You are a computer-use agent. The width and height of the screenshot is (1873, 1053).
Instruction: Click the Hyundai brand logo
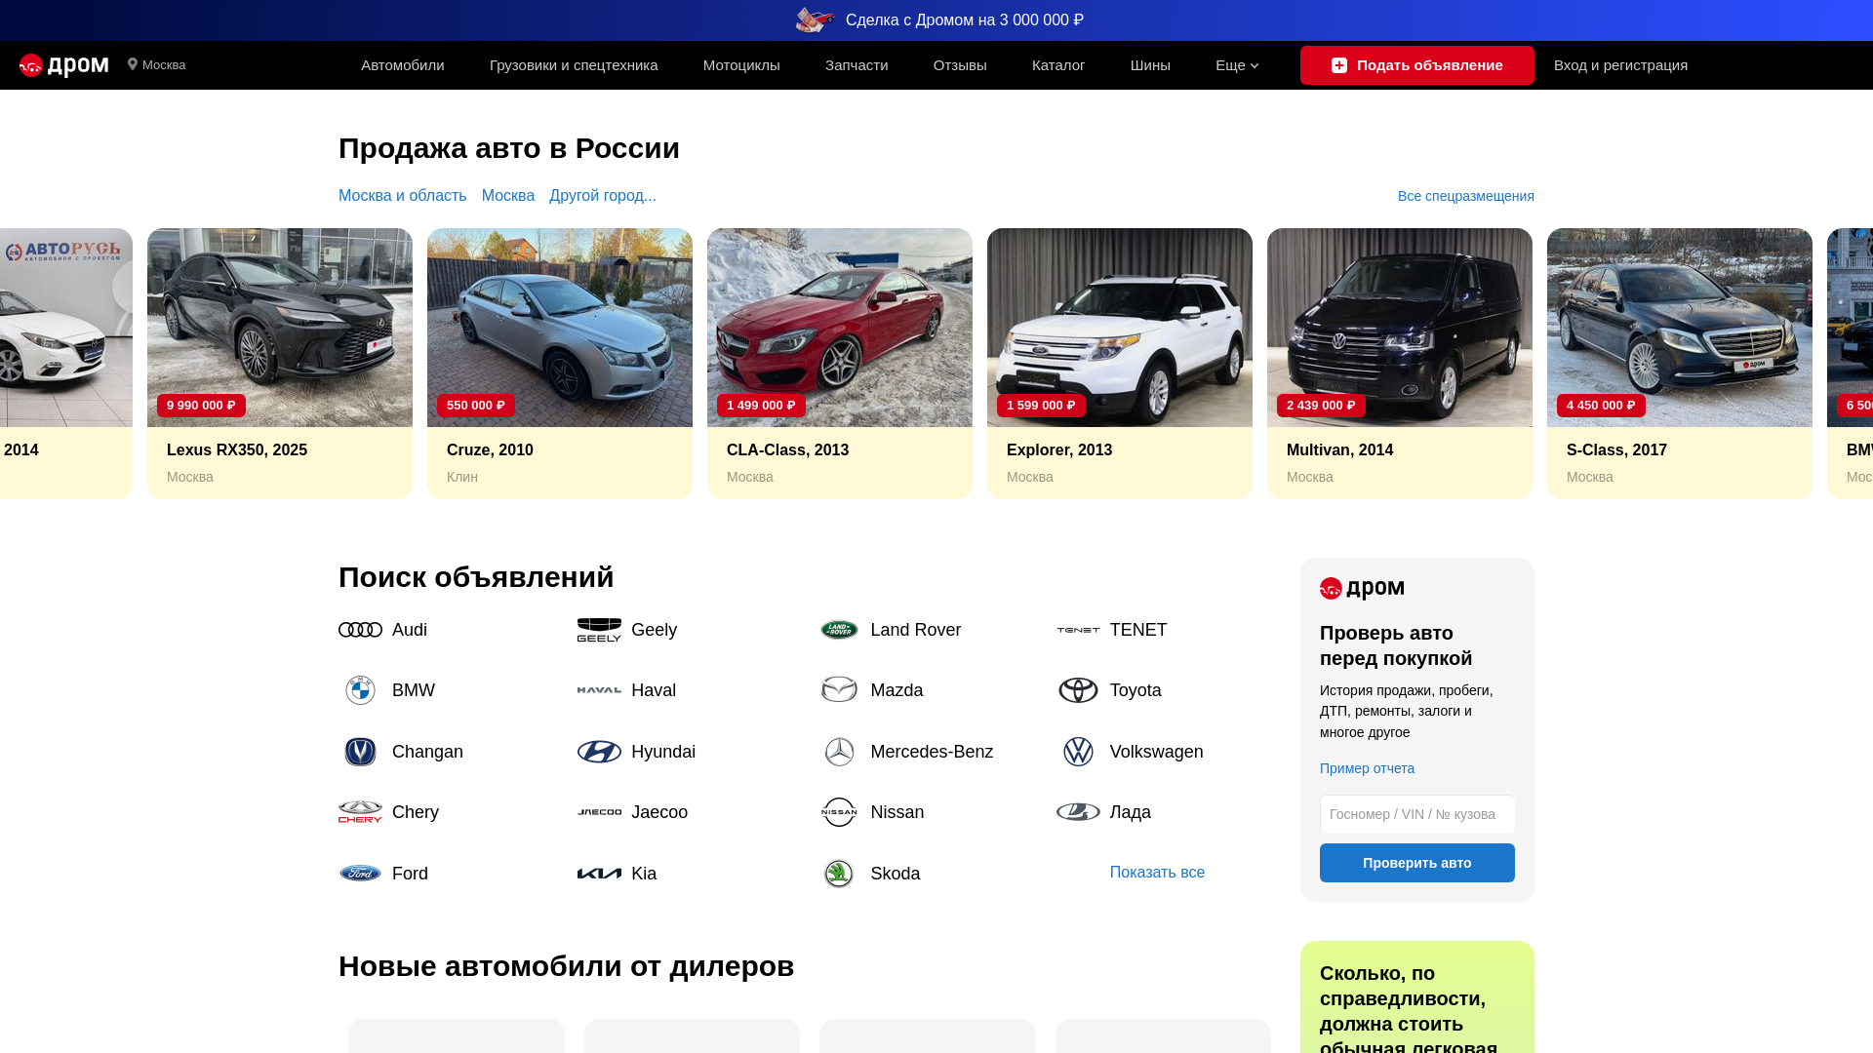coord(599,752)
